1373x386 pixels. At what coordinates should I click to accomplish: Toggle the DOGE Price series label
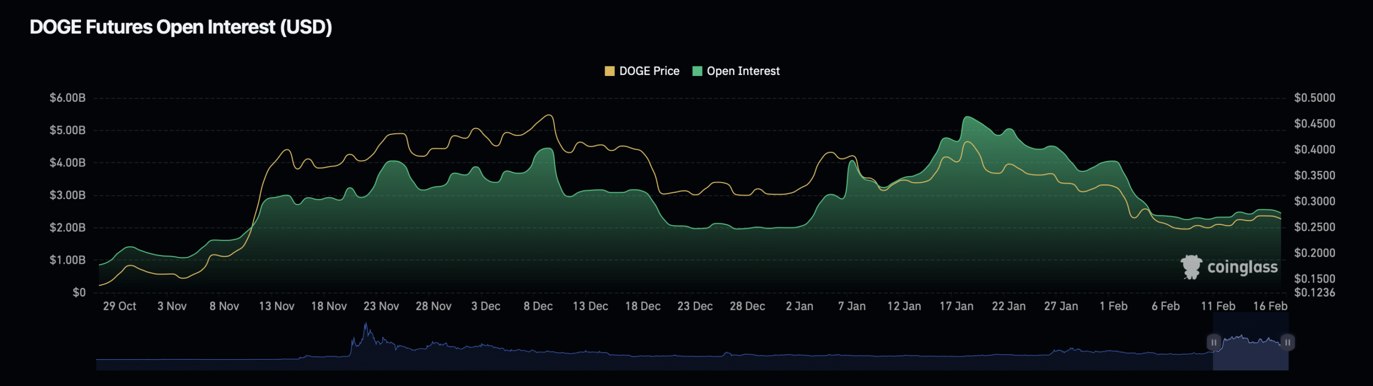(x=649, y=71)
